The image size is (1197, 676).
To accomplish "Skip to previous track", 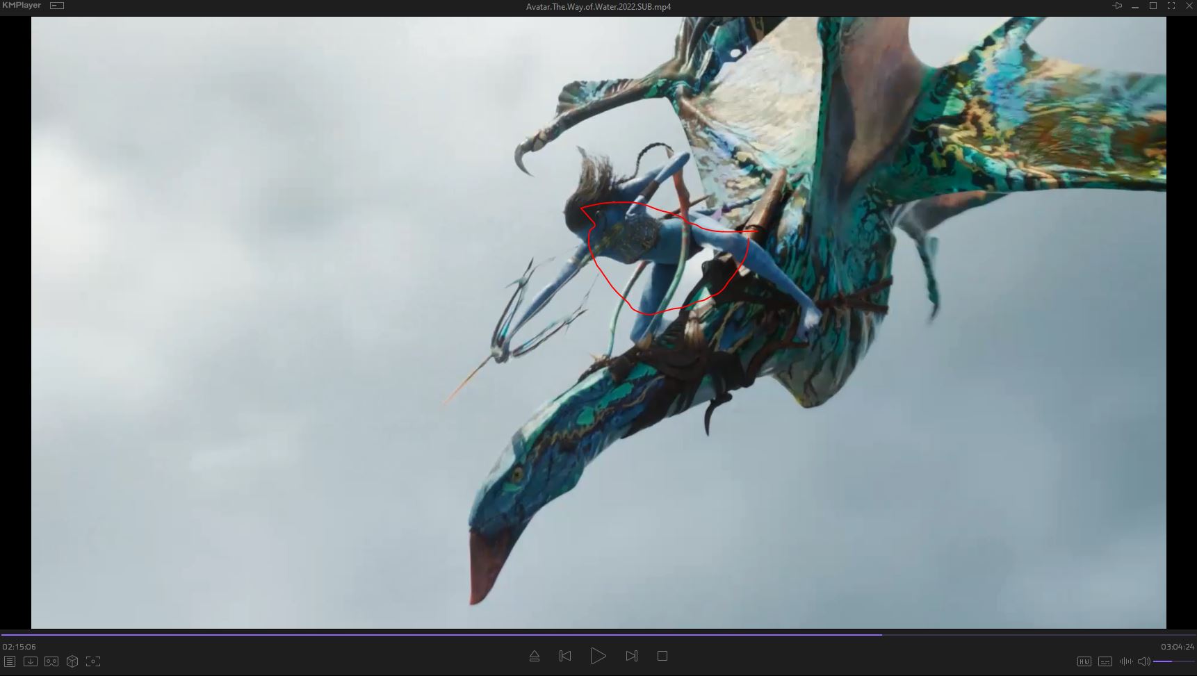I will (565, 656).
